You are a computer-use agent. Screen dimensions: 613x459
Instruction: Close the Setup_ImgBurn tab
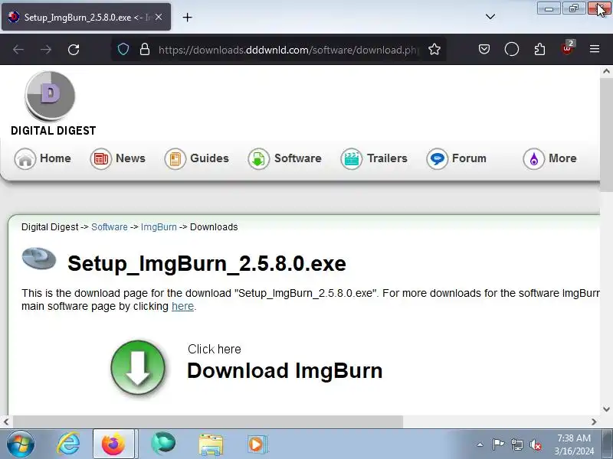(x=159, y=17)
